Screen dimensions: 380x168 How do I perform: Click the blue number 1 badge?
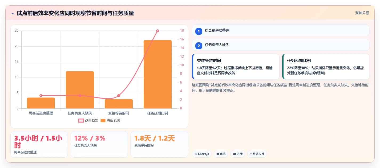click(199, 31)
